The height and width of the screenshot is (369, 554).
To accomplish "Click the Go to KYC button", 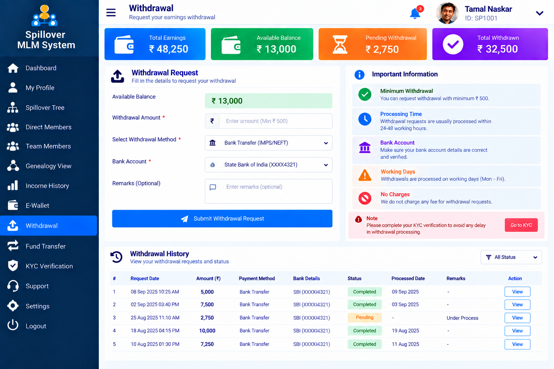I will click(521, 225).
